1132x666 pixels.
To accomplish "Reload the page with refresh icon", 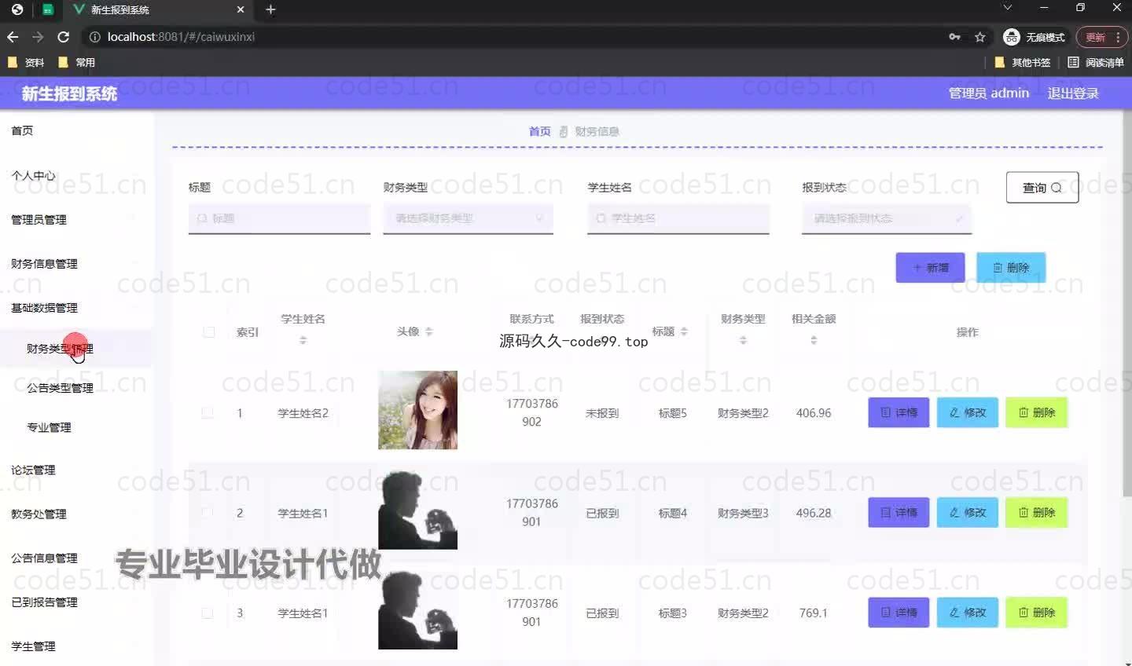I will pyautogui.click(x=64, y=37).
